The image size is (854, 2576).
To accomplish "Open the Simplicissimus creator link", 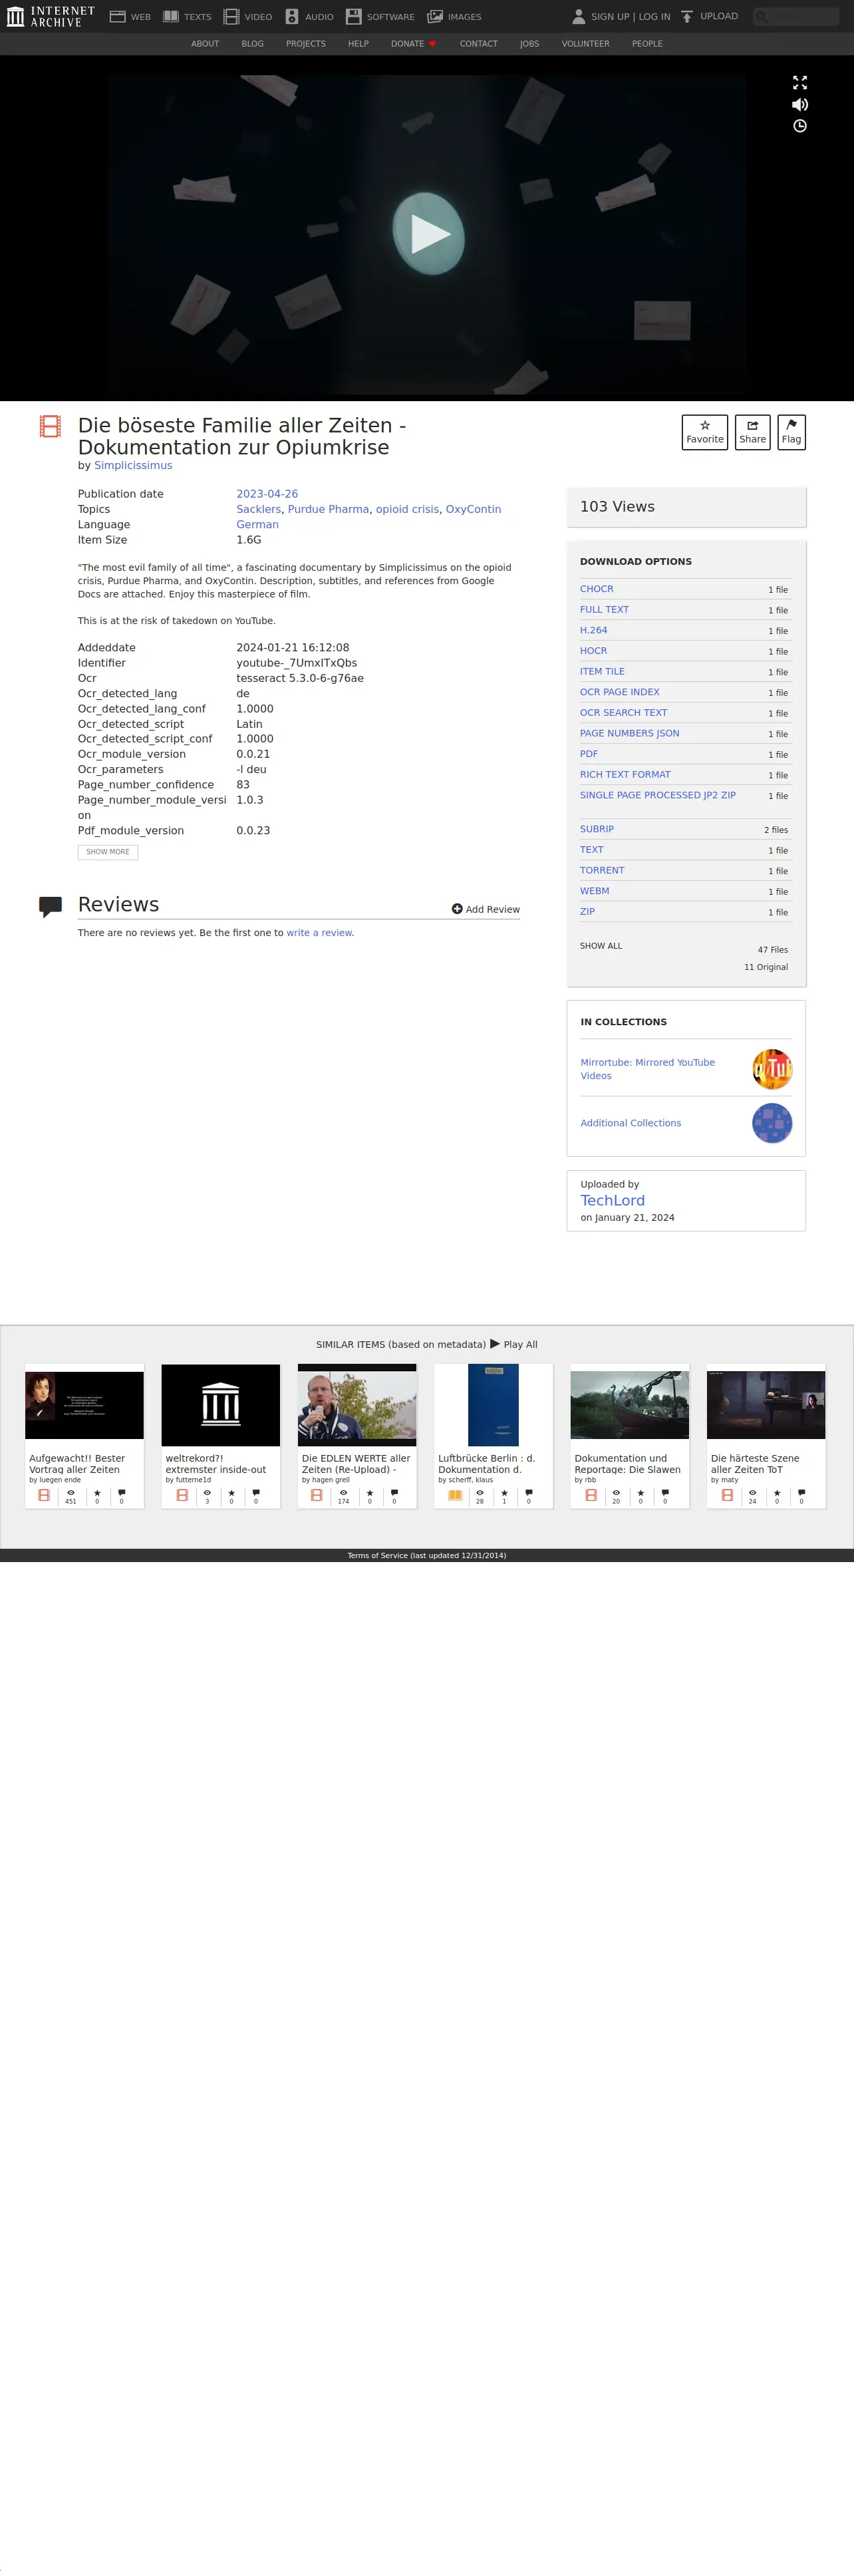I will [x=133, y=466].
